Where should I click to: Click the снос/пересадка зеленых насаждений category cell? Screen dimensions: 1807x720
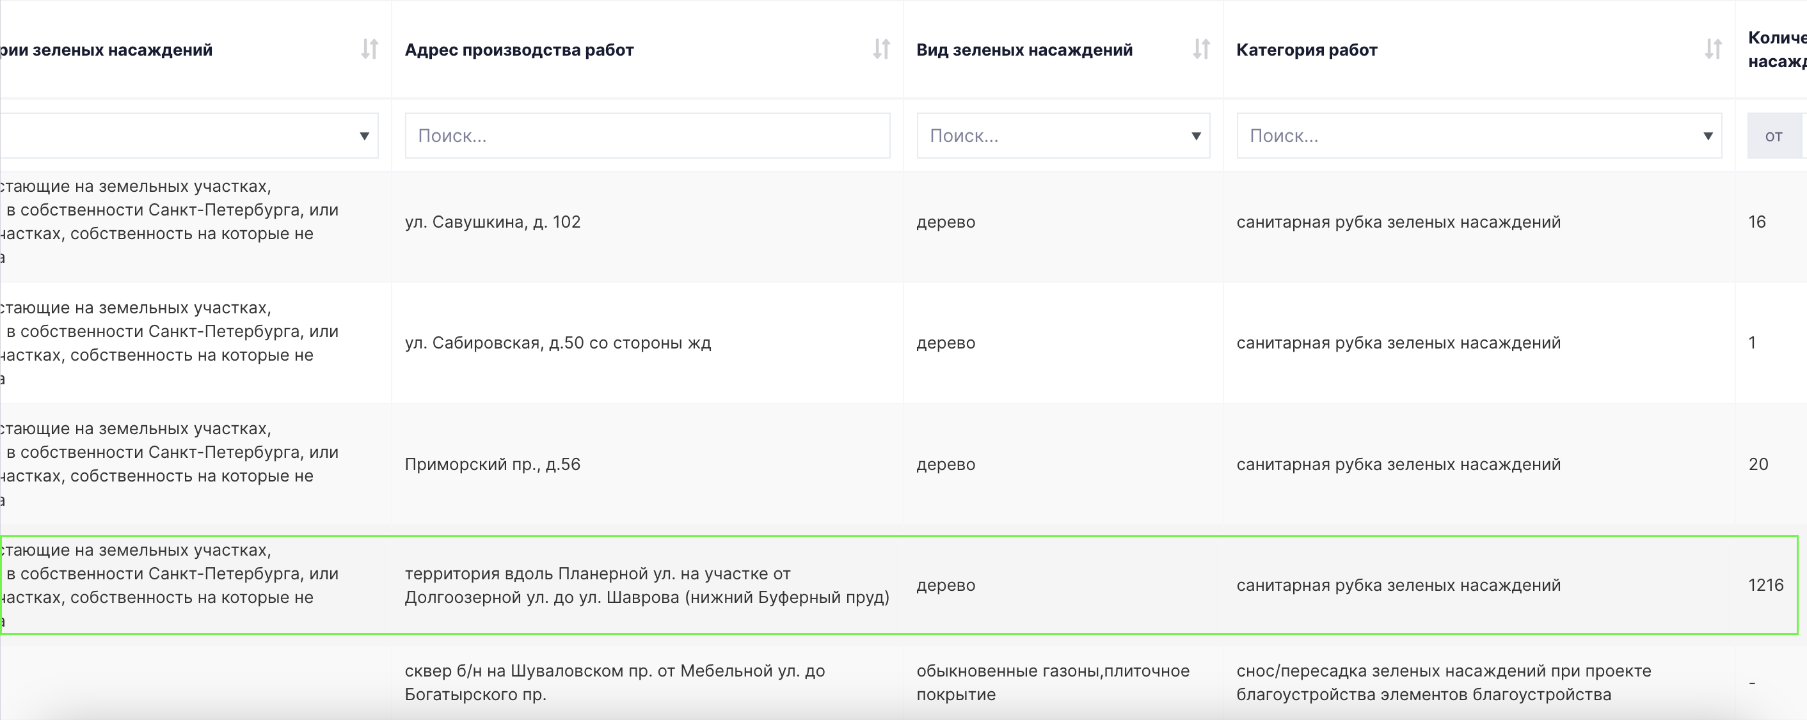1443,682
